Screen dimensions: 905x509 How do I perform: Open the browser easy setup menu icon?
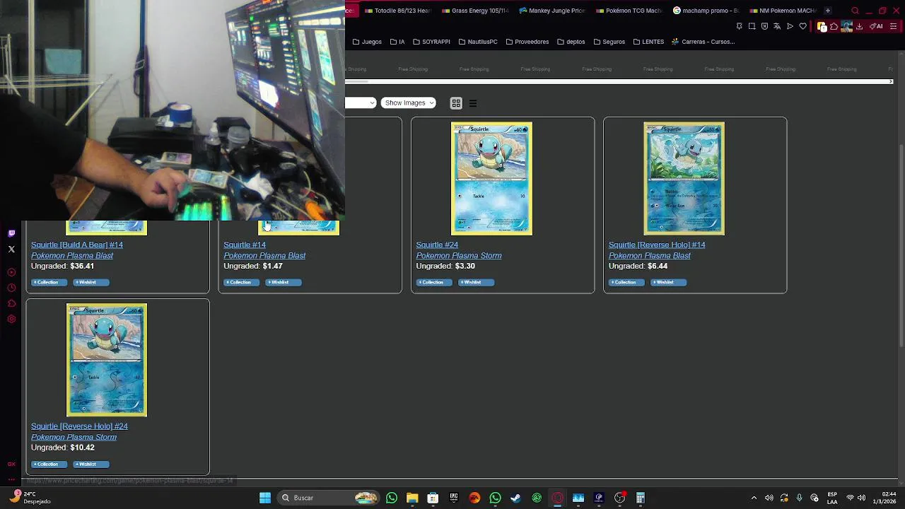(x=894, y=26)
